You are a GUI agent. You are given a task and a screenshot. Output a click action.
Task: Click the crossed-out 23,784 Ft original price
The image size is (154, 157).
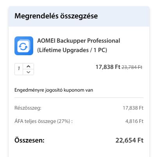[132, 67]
